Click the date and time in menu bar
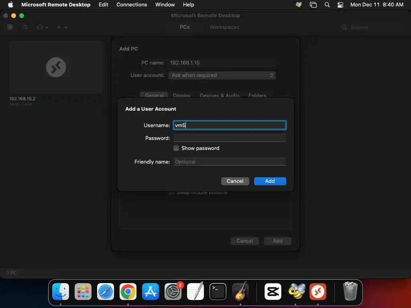 click(x=376, y=4)
